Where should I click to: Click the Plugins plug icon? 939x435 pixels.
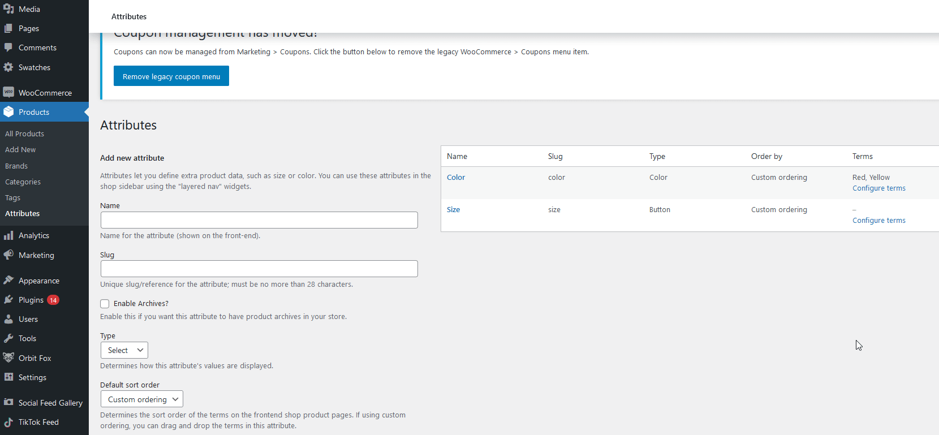(x=8, y=300)
